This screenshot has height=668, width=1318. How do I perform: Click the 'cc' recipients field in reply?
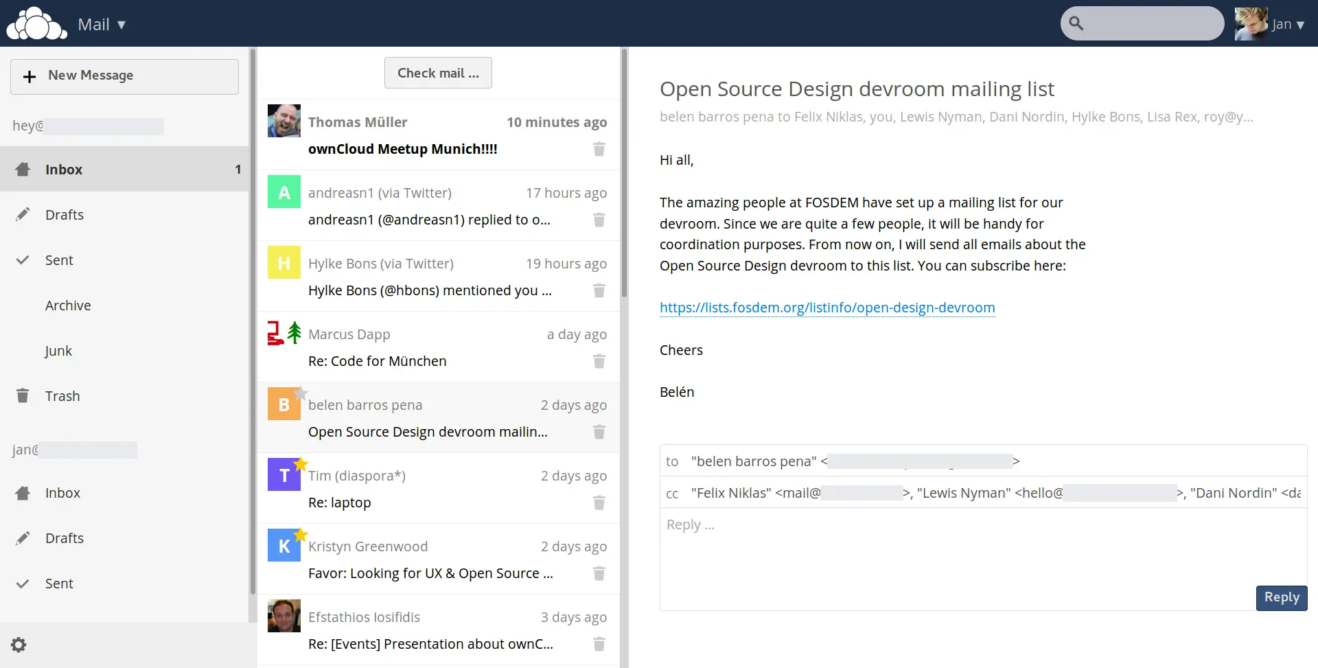(x=983, y=492)
